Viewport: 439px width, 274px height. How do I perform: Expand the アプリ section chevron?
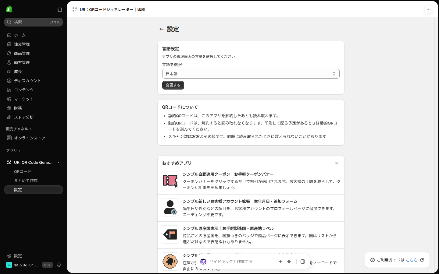click(20, 151)
